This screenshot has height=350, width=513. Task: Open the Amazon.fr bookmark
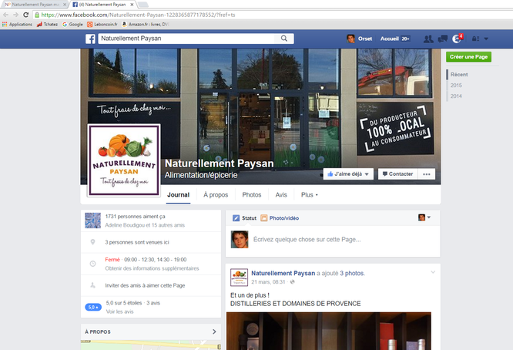[x=146, y=24]
